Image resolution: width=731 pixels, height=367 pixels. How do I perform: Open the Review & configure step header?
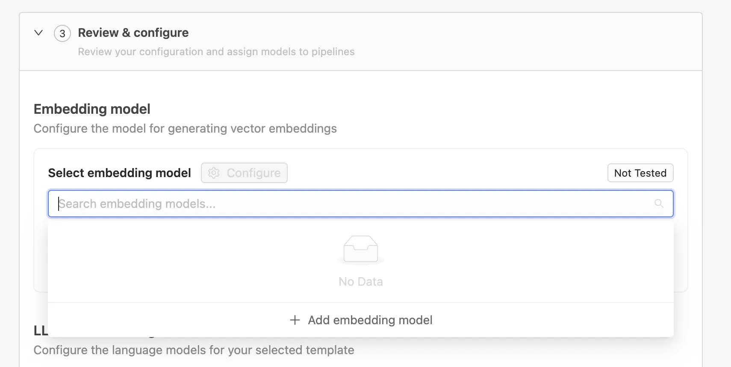point(133,33)
